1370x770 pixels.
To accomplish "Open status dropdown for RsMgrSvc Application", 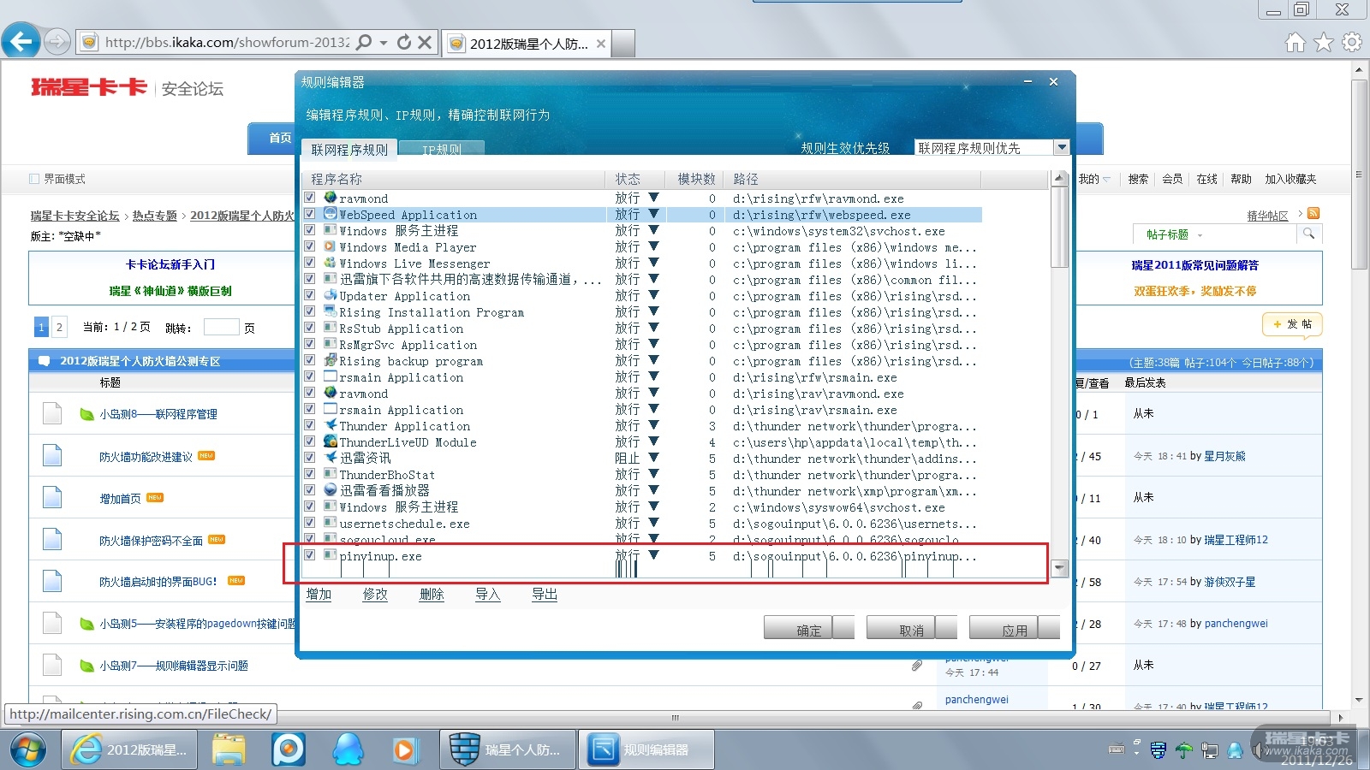I will [x=654, y=344].
